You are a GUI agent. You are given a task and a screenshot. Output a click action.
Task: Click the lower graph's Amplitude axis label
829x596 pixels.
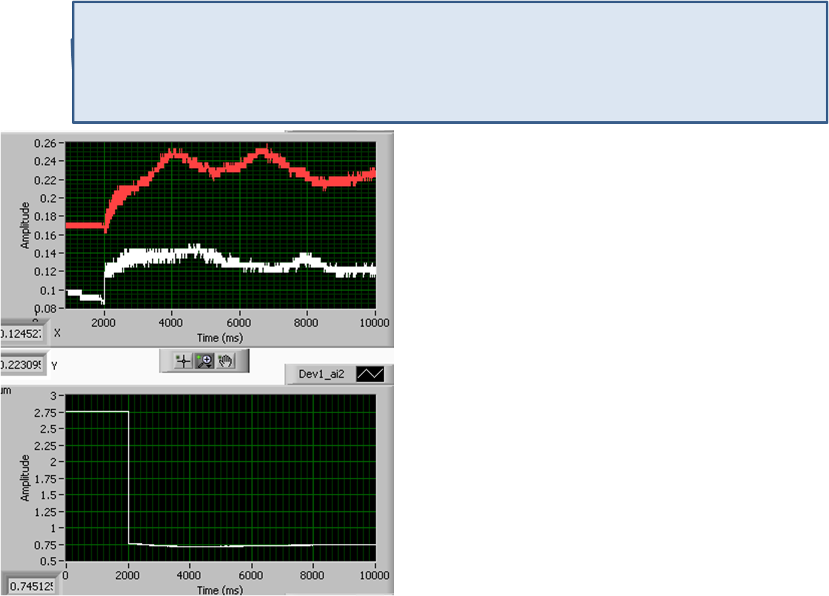click(25, 478)
